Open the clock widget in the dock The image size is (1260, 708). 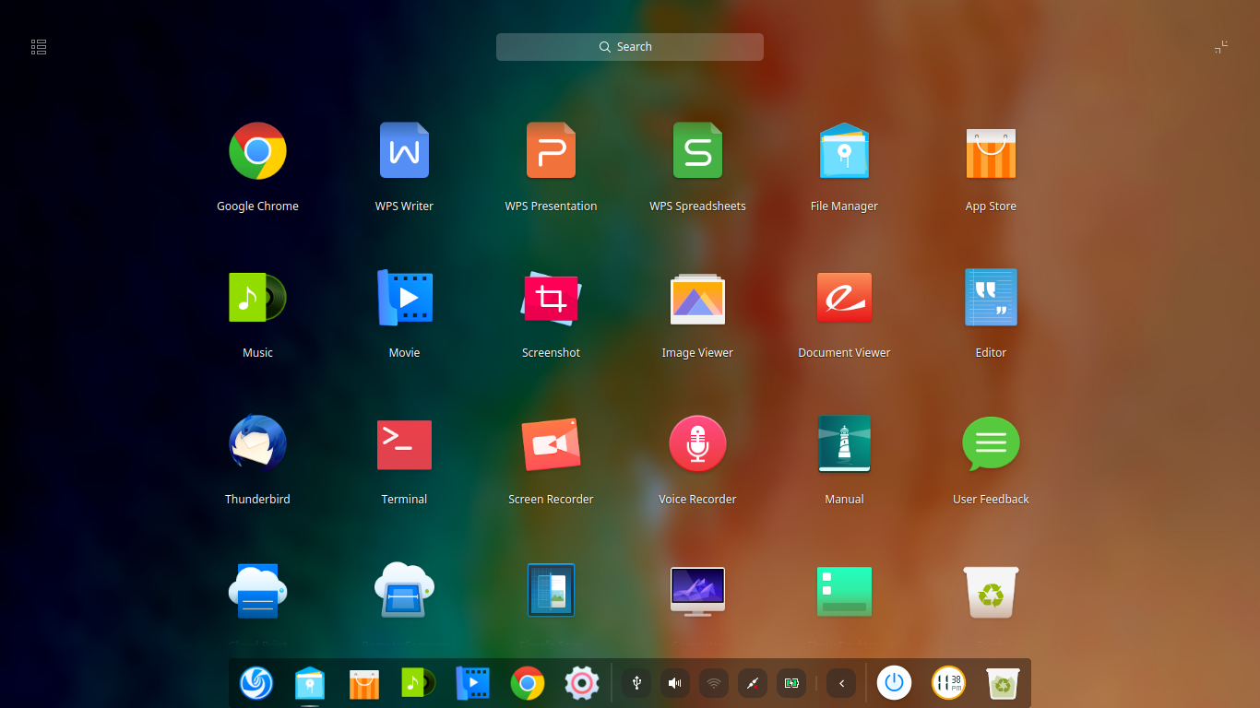pyautogui.click(x=948, y=683)
